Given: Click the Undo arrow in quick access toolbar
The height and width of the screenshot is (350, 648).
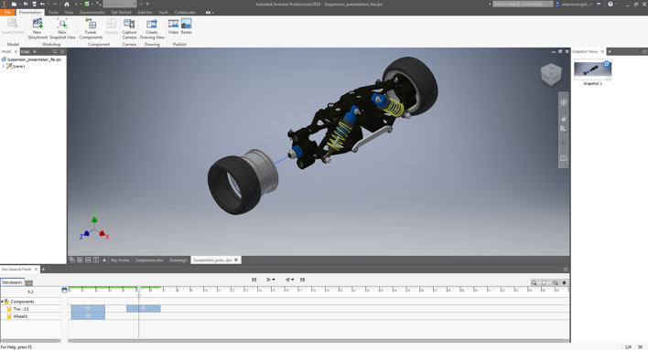Looking at the screenshot, I should tap(42, 5).
